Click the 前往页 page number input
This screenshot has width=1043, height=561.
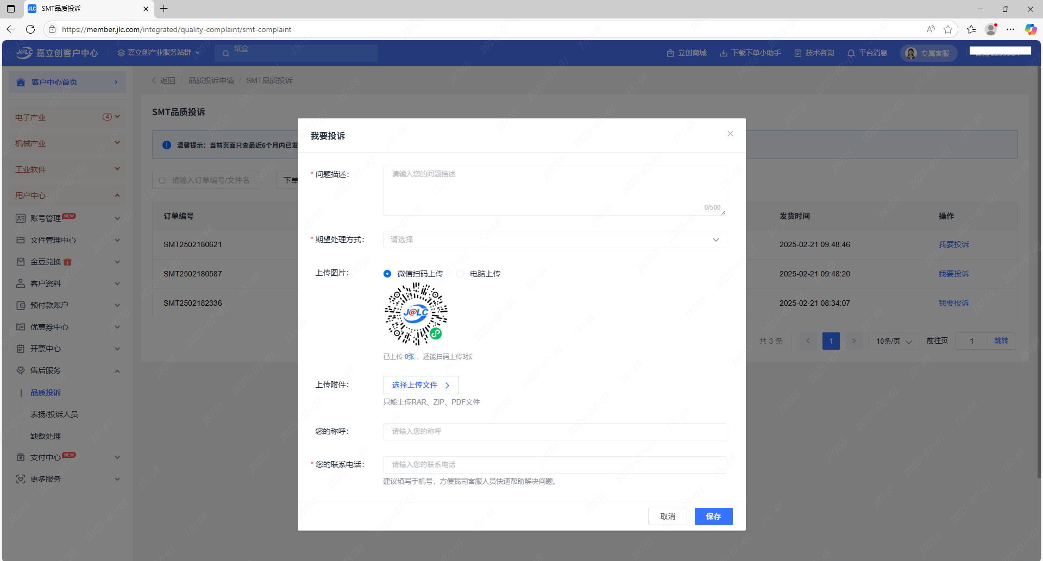pos(972,341)
